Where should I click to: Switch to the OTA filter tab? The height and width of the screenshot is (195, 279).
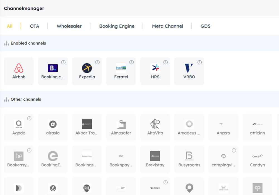(x=34, y=26)
